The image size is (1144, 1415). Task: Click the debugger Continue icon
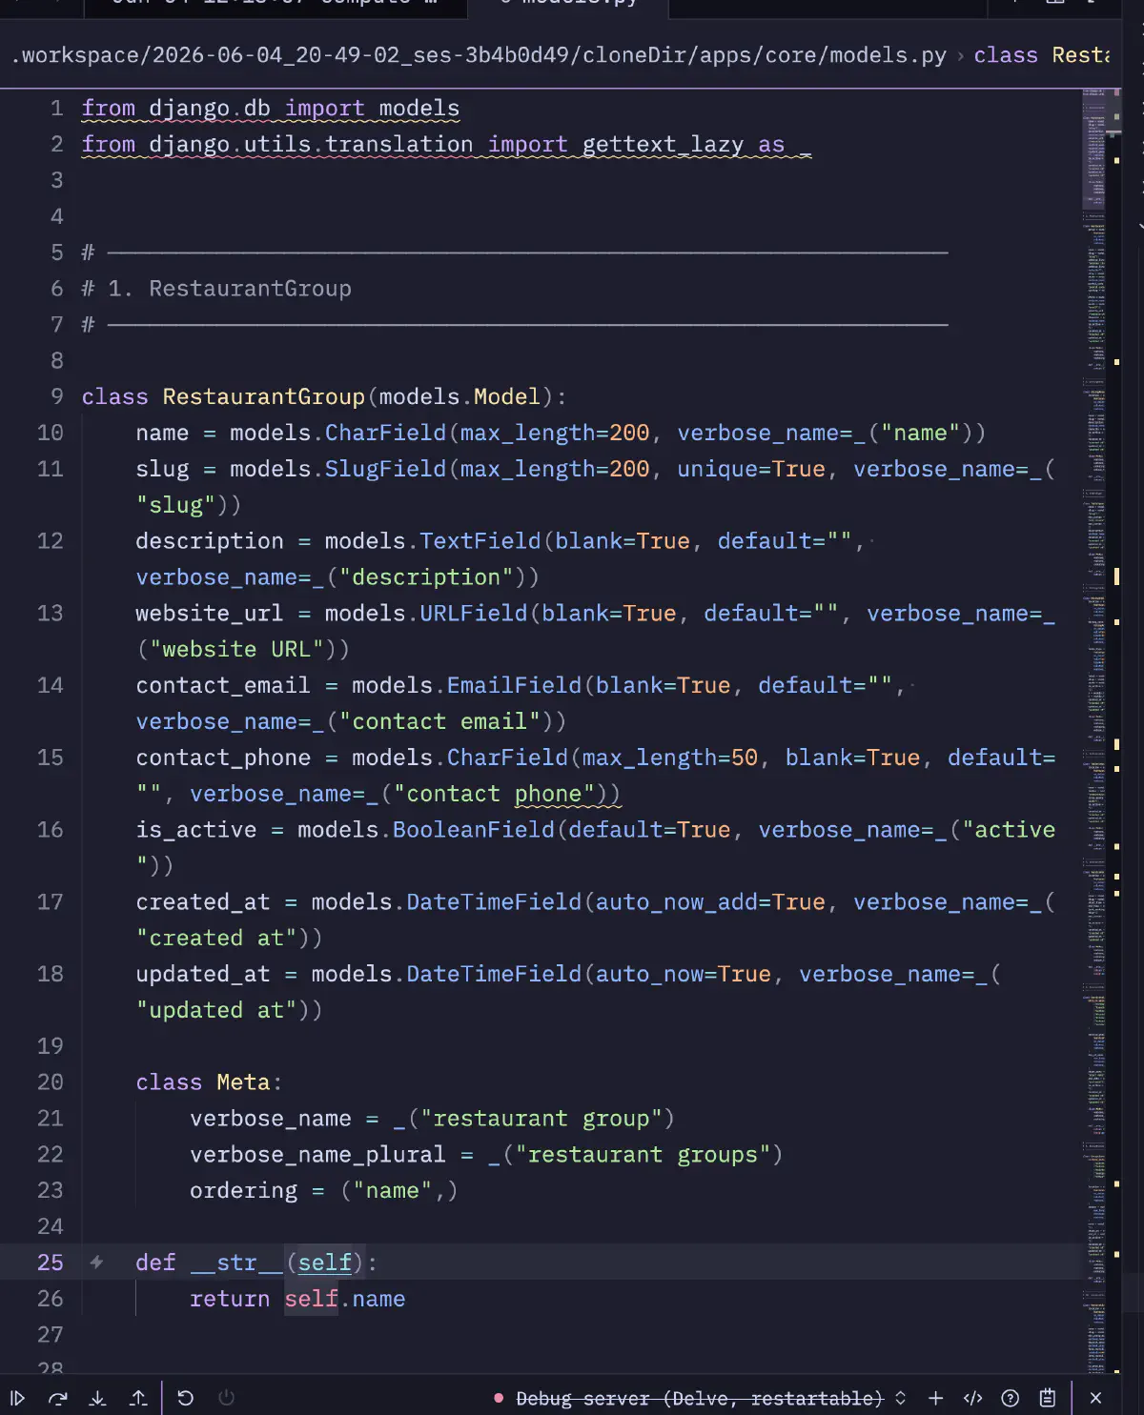coord(17,1398)
